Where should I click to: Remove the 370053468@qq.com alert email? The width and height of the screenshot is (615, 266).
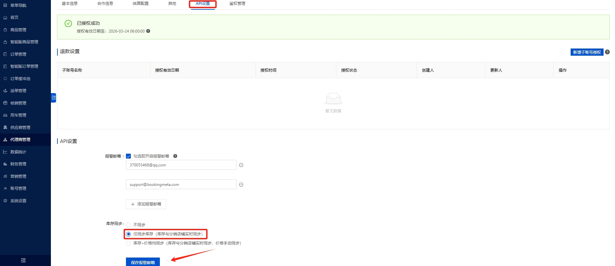pos(241,165)
